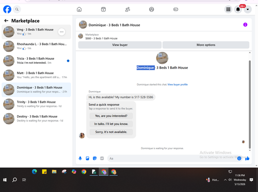Expand the account dropdown arrow

point(248,9)
